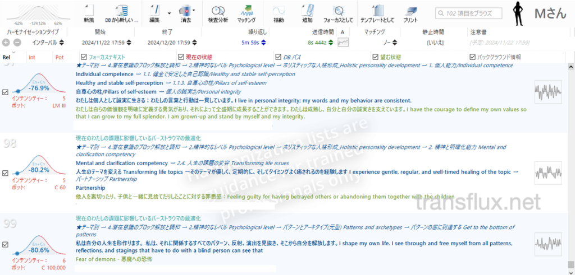
Task: Open 検査分析 analysis tool
Action: (218, 10)
